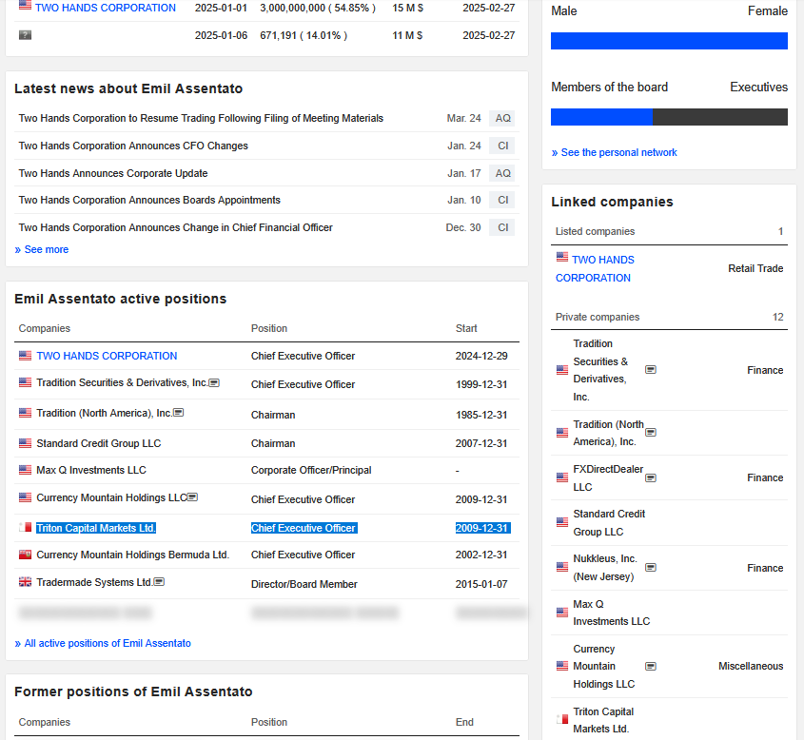This screenshot has height=740, width=804.
Task: Open the TWO HANDS CORPORATION link in active positions
Action: point(107,356)
